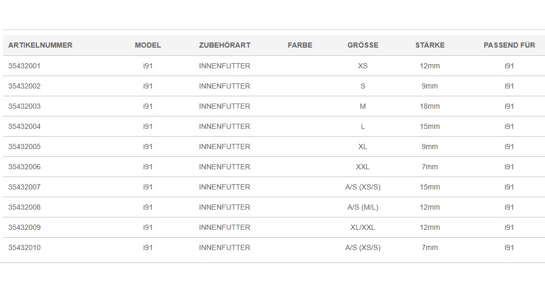The image size is (545, 293).
Task: Click article number 35432010
Action: 24,247
